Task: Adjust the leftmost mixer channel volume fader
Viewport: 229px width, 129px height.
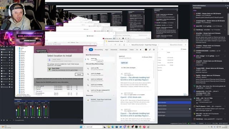Action: (16, 110)
